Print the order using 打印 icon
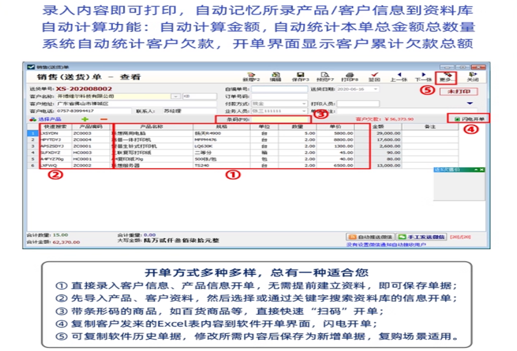This screenshot has width=517, height=351. tap(349, 76)
